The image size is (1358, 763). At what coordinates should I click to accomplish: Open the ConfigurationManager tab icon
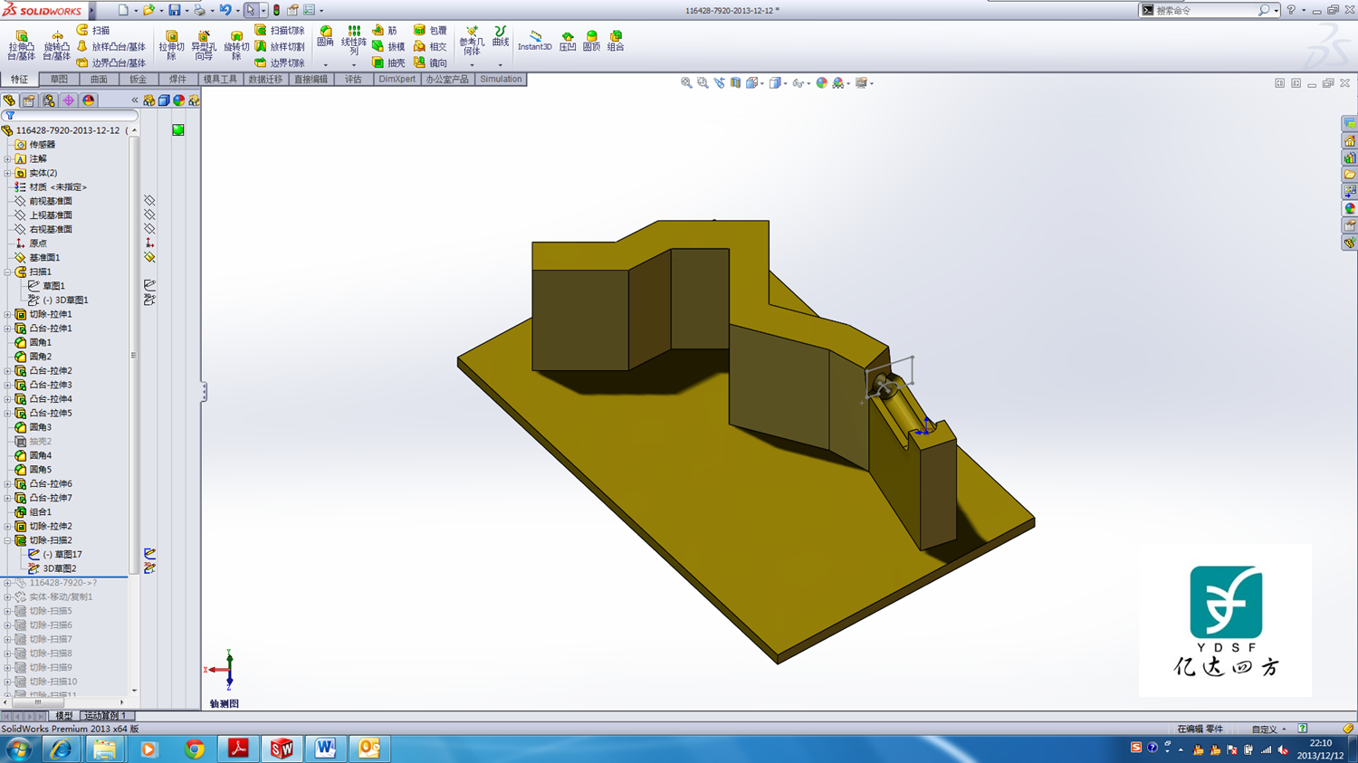[x=49, y=100]
